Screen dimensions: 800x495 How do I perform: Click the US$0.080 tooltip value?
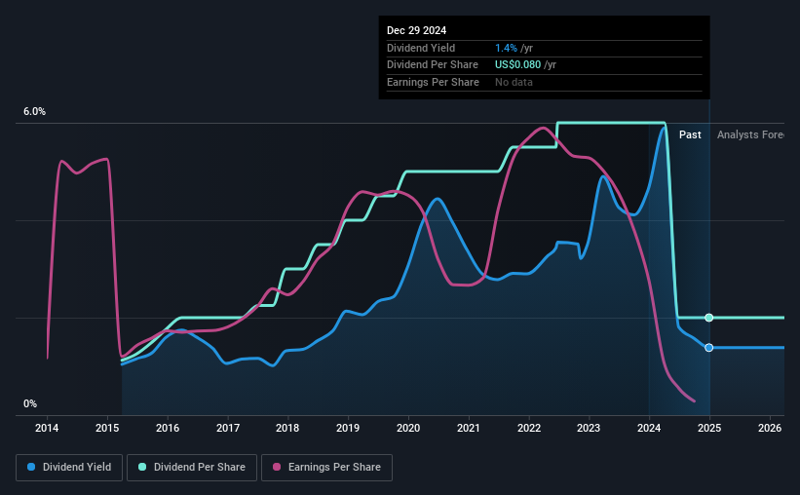pyautogui.click(x=517, y=65)
